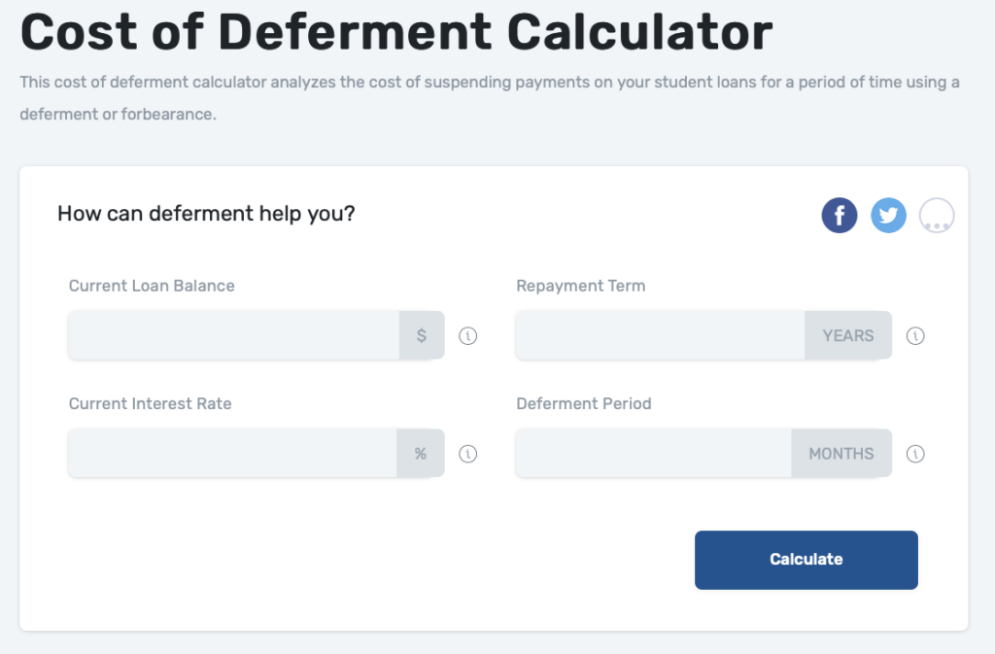Click the dollar sign suffix
995x654 pixels.
coord(422,335)
